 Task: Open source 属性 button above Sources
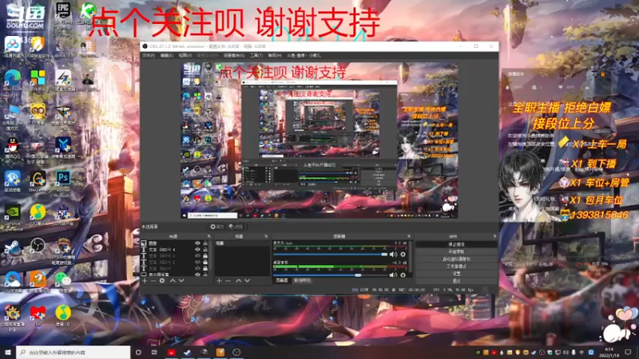point(216,227)
